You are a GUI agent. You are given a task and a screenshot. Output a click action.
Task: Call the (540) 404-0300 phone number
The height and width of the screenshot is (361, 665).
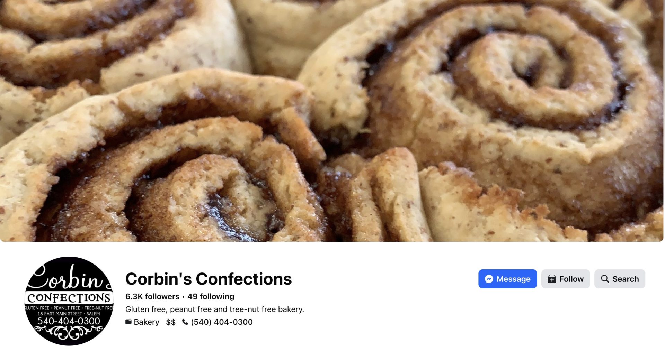[222, 322]
